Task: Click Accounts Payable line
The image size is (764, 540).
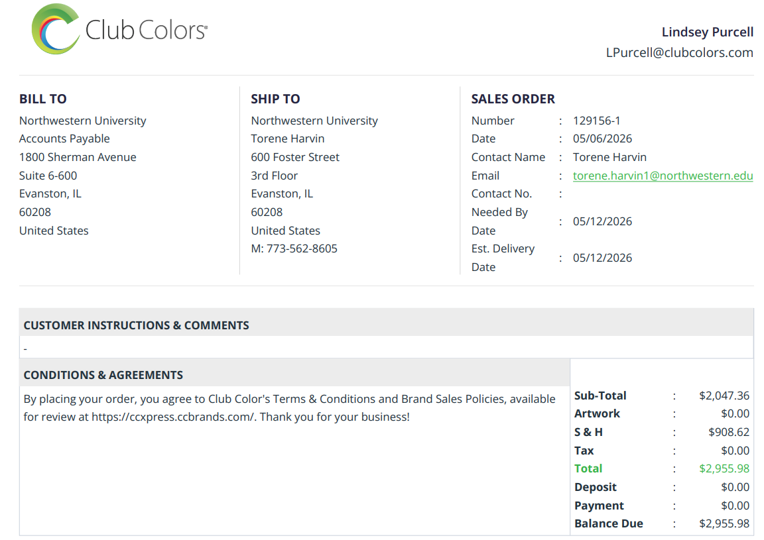Action: 64,138
